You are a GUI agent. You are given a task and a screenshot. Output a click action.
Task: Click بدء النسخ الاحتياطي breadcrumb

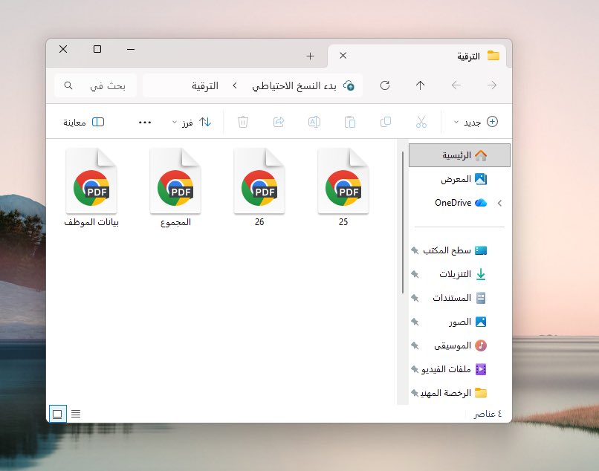[x=294, y=86]
